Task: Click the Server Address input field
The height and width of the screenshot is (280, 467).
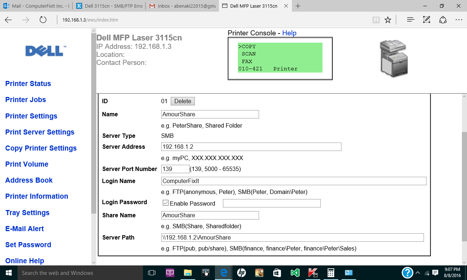Action: 251,147
